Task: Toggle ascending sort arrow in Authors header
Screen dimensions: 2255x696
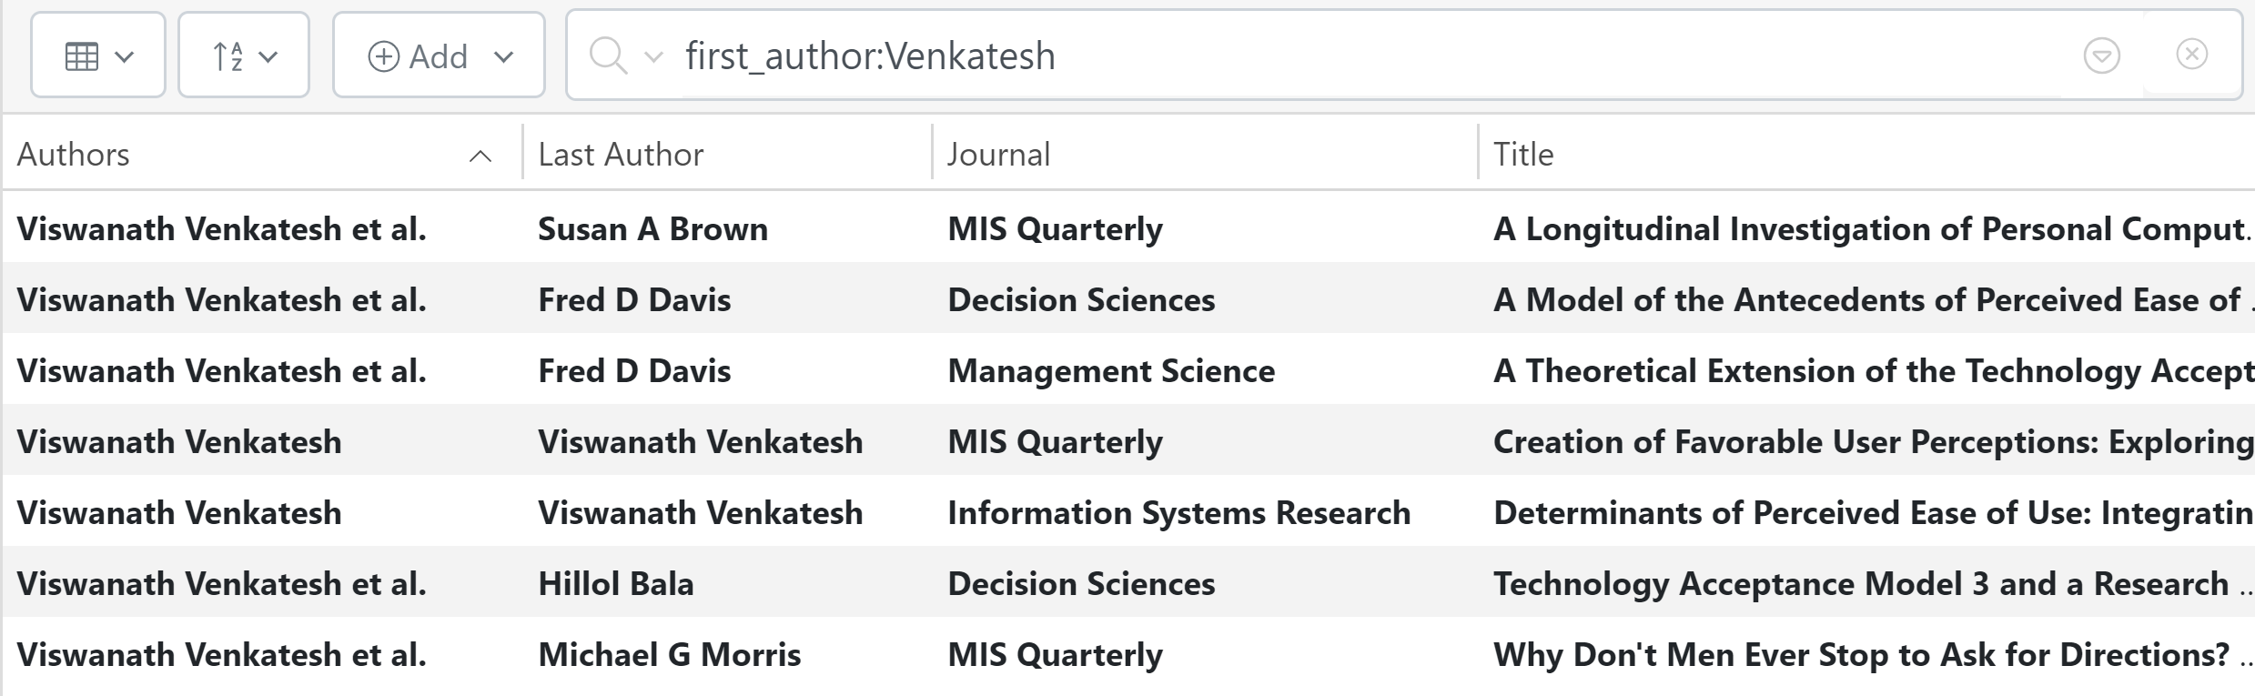Action: (480, 156)
